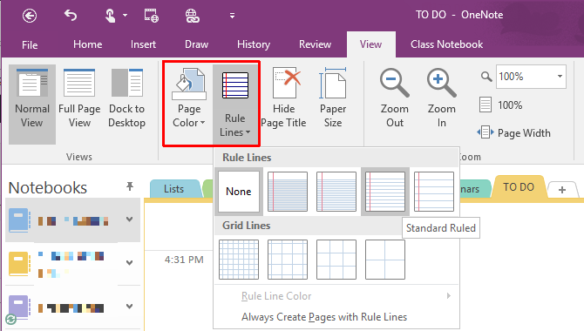This screenshot has width=584, height=331.
Task: Choose College Ruled lines thumbnail
Action: click(336, 192)
